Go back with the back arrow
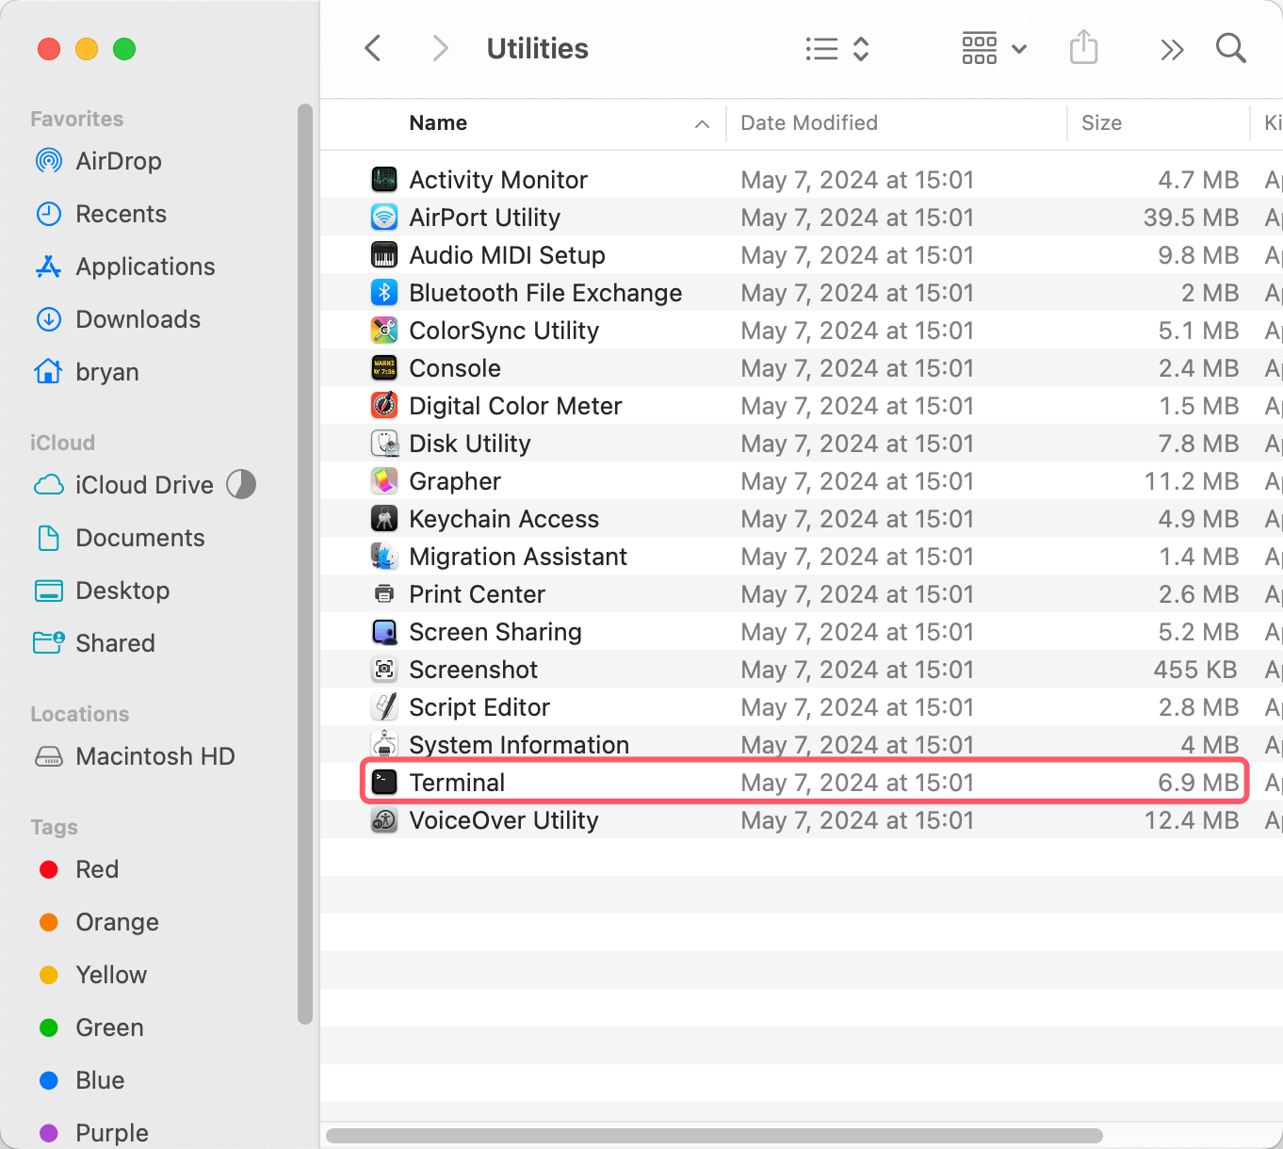The height and width of the screenshot is (1149, 1283). click(374, 49)
